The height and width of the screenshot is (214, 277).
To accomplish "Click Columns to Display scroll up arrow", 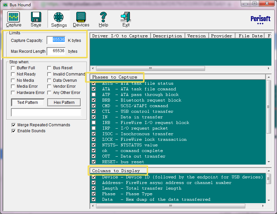I will [x=269, y=171].
